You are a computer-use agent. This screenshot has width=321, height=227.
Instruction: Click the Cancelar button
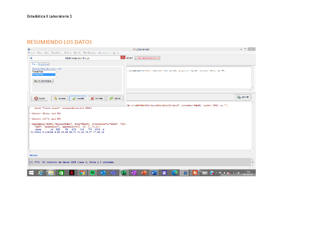tap(97, 99)
